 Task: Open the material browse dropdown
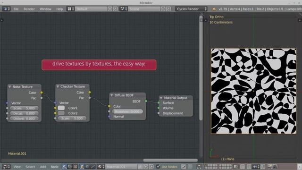(x=101, y=167)
